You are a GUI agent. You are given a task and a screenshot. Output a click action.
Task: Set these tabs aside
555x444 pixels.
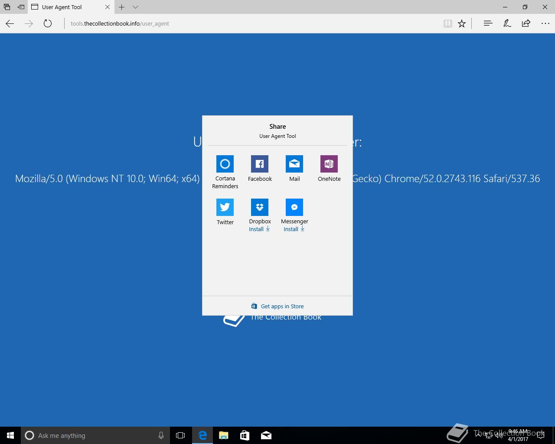tap(21, 7)
